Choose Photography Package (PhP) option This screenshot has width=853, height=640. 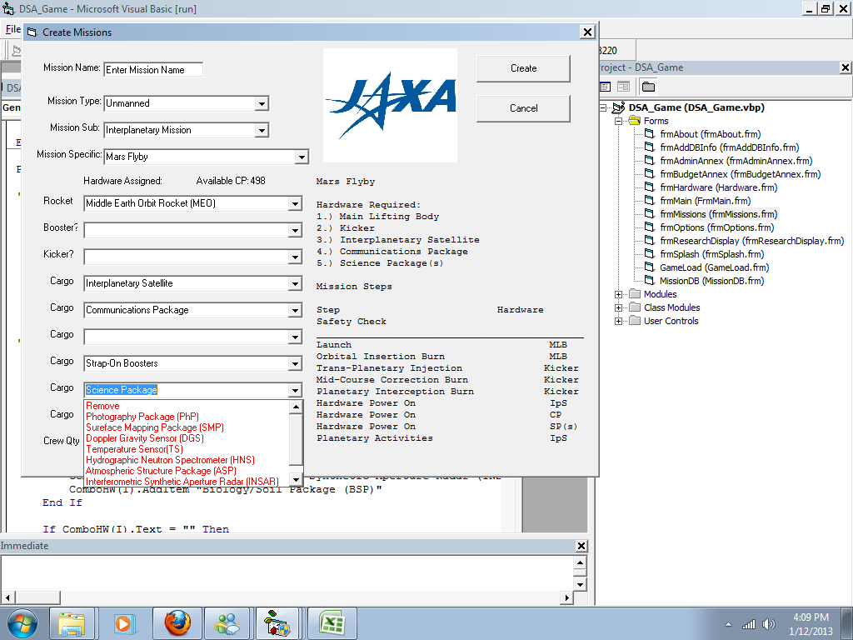[187, 417]
